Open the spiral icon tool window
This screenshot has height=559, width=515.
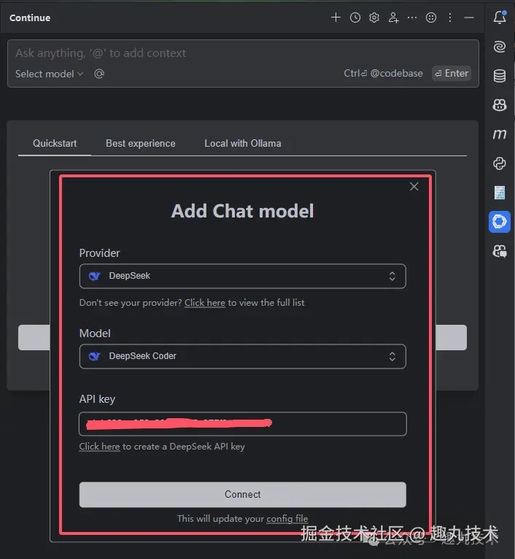(x=500, y=47)
